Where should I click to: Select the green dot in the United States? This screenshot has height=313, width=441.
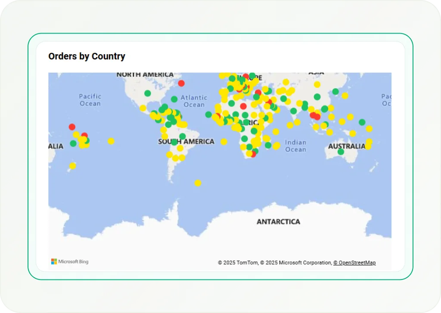(148, 93)
